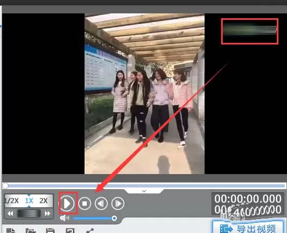The width and height of the screenshot is (287, 233).
Task: Step forward one frame
Action: 118,204
